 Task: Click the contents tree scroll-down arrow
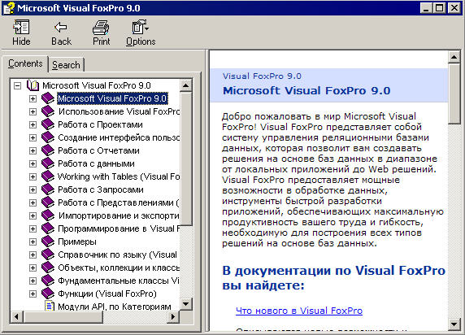tap(186, 304)
